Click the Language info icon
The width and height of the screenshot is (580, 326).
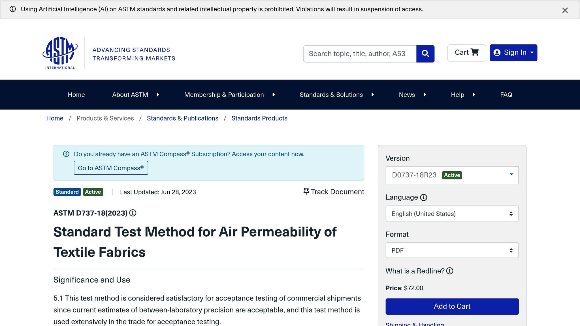coord(423,198)
